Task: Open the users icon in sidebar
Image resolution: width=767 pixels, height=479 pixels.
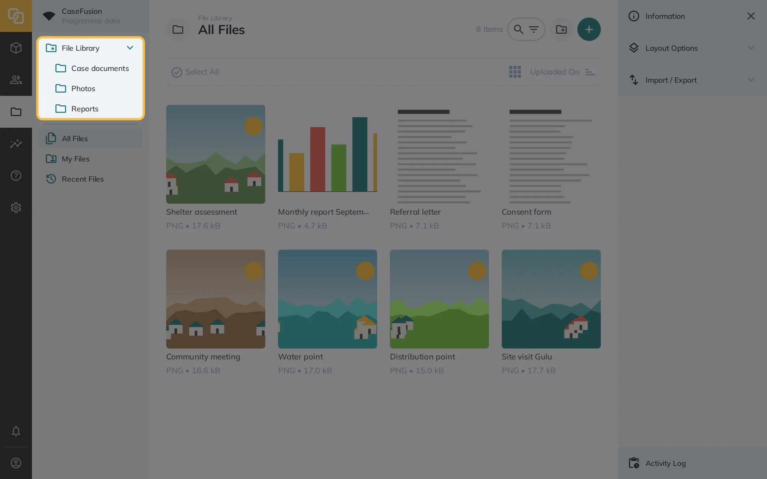Action: [x=16, y=80]
